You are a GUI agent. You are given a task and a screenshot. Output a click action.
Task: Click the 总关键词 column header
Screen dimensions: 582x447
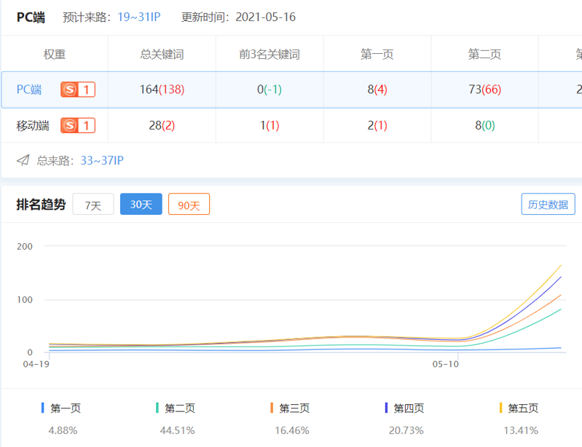pyautogui.click(x=162, y=55)
